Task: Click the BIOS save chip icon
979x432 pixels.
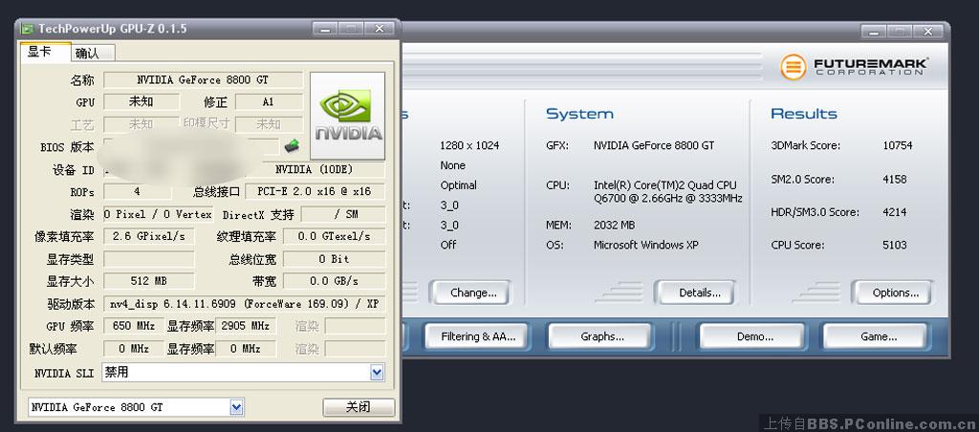Action: click(x=292, y=146)
